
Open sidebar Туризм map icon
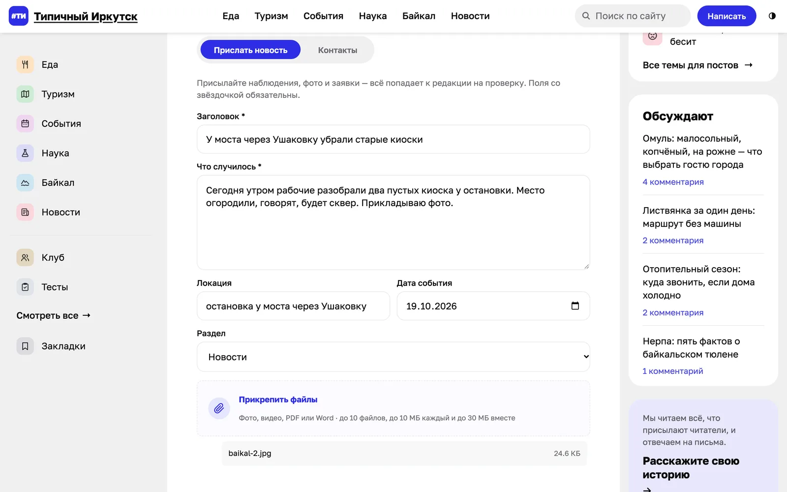pos(25,94)
